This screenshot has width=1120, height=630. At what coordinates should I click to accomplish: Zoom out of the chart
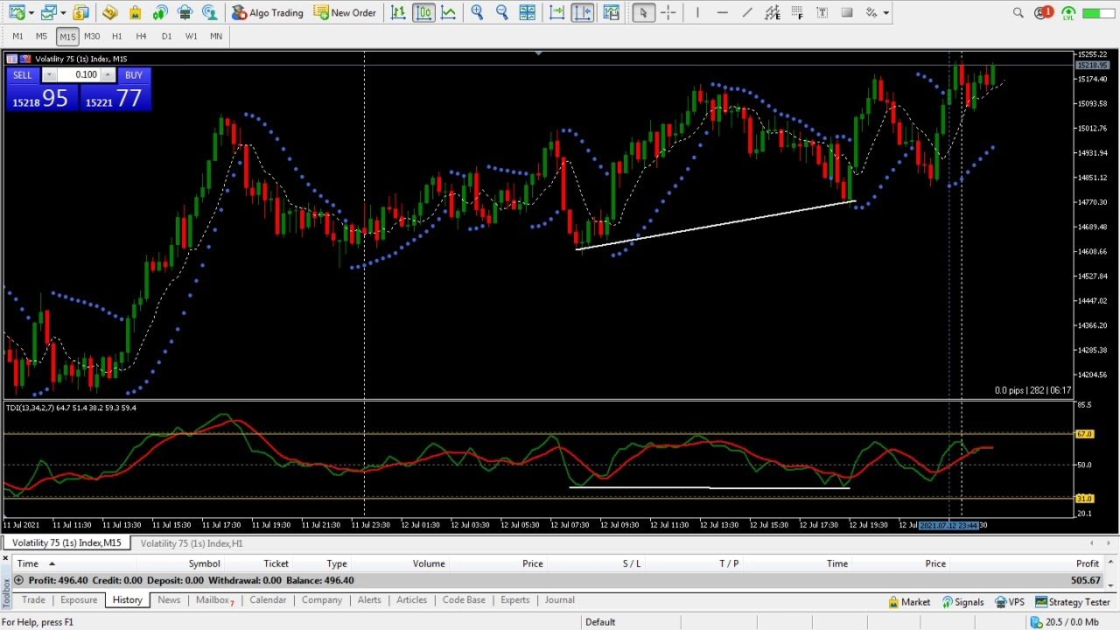point(501,12)
